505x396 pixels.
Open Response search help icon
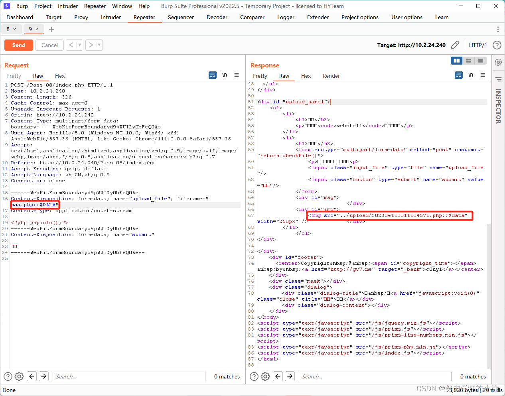(x=254, y=376)
